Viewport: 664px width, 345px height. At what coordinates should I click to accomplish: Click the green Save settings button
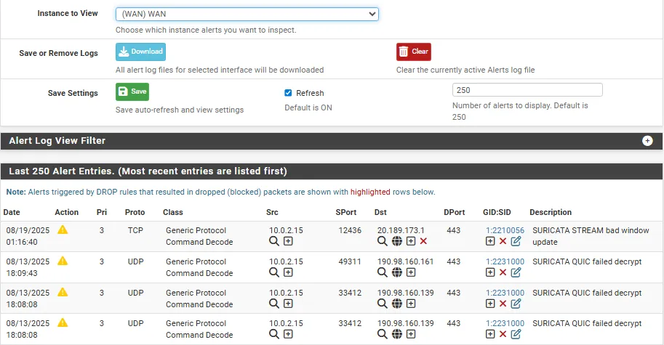click(x=132, y=92)
